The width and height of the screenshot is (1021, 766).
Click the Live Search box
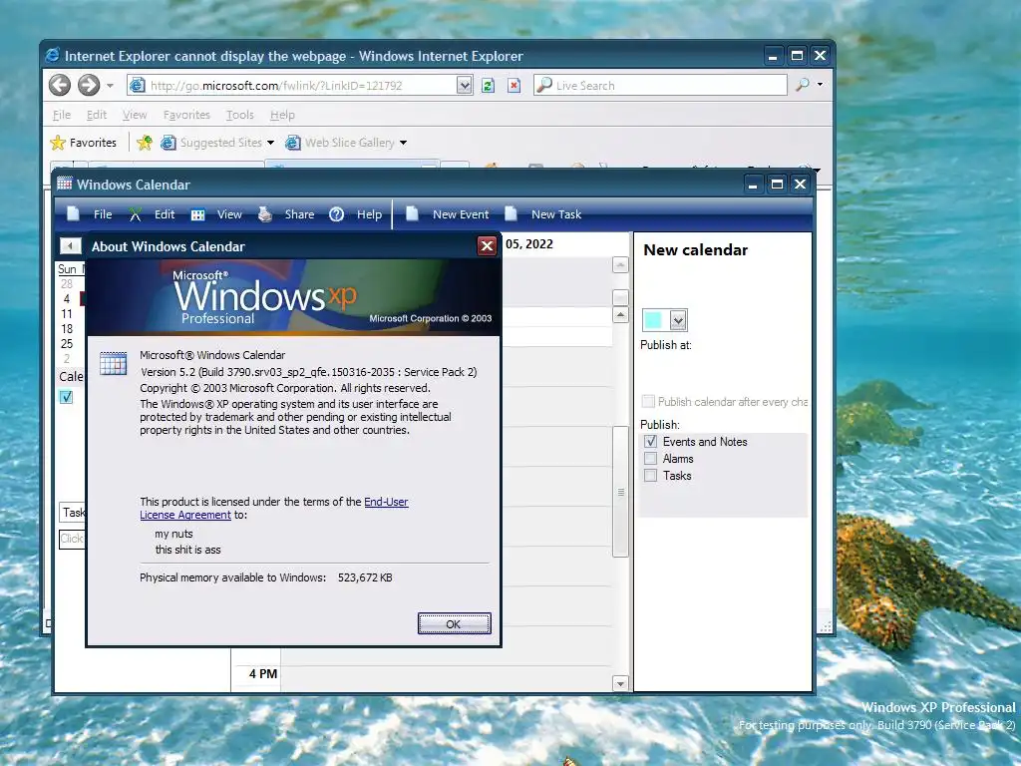coord(660,86)
